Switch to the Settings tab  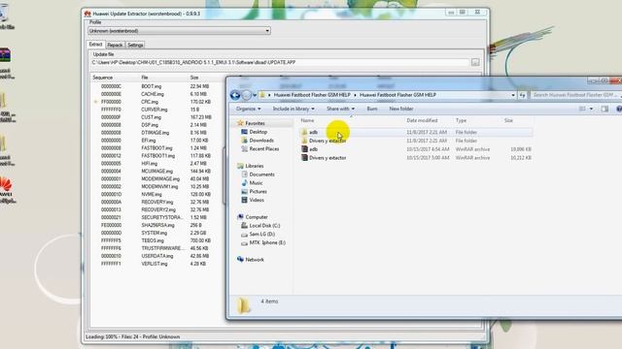pos(135,46)
